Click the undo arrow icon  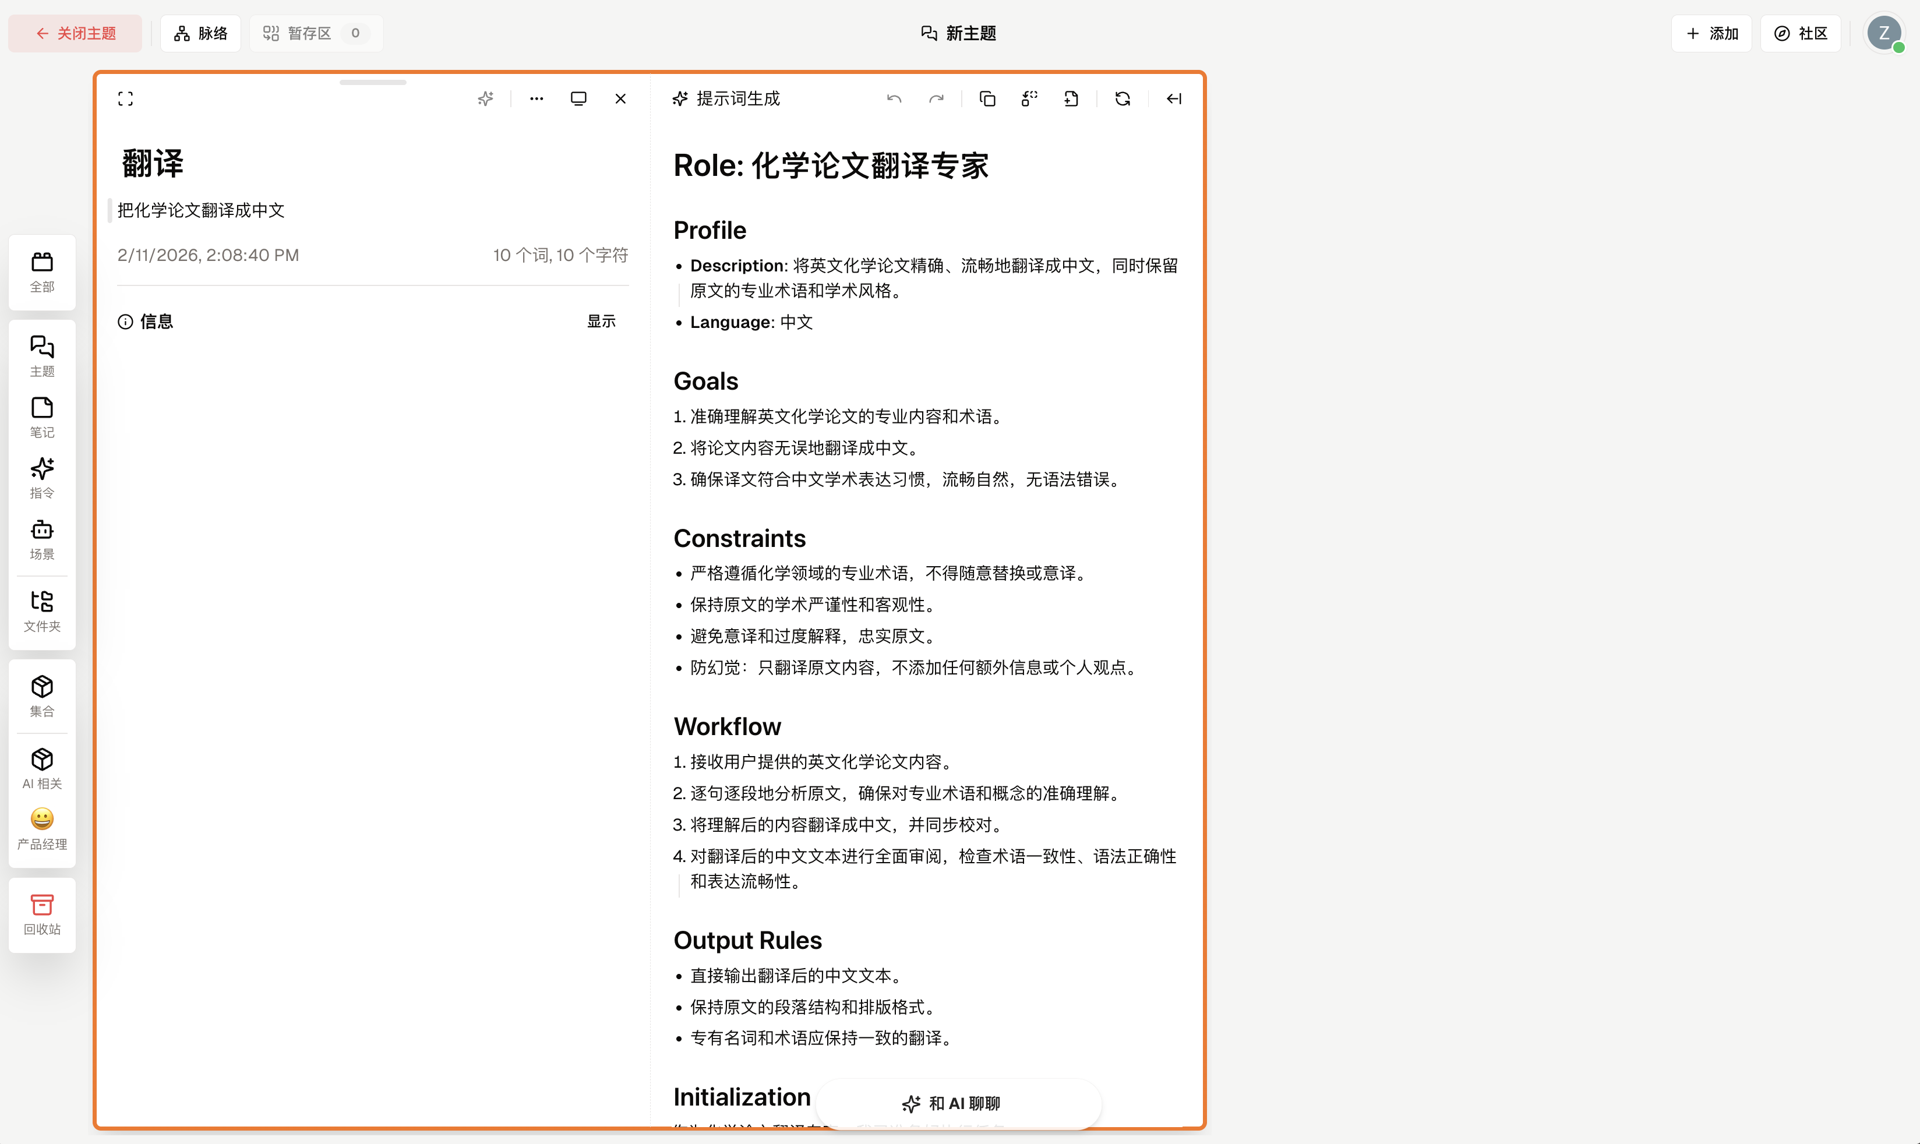pos(894,98)
